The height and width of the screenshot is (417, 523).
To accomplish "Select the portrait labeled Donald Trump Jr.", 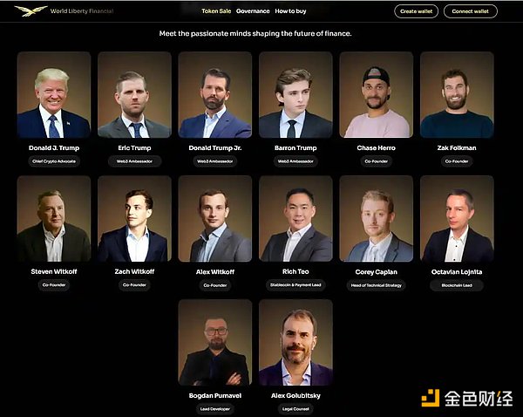I will tap(215, 94).
